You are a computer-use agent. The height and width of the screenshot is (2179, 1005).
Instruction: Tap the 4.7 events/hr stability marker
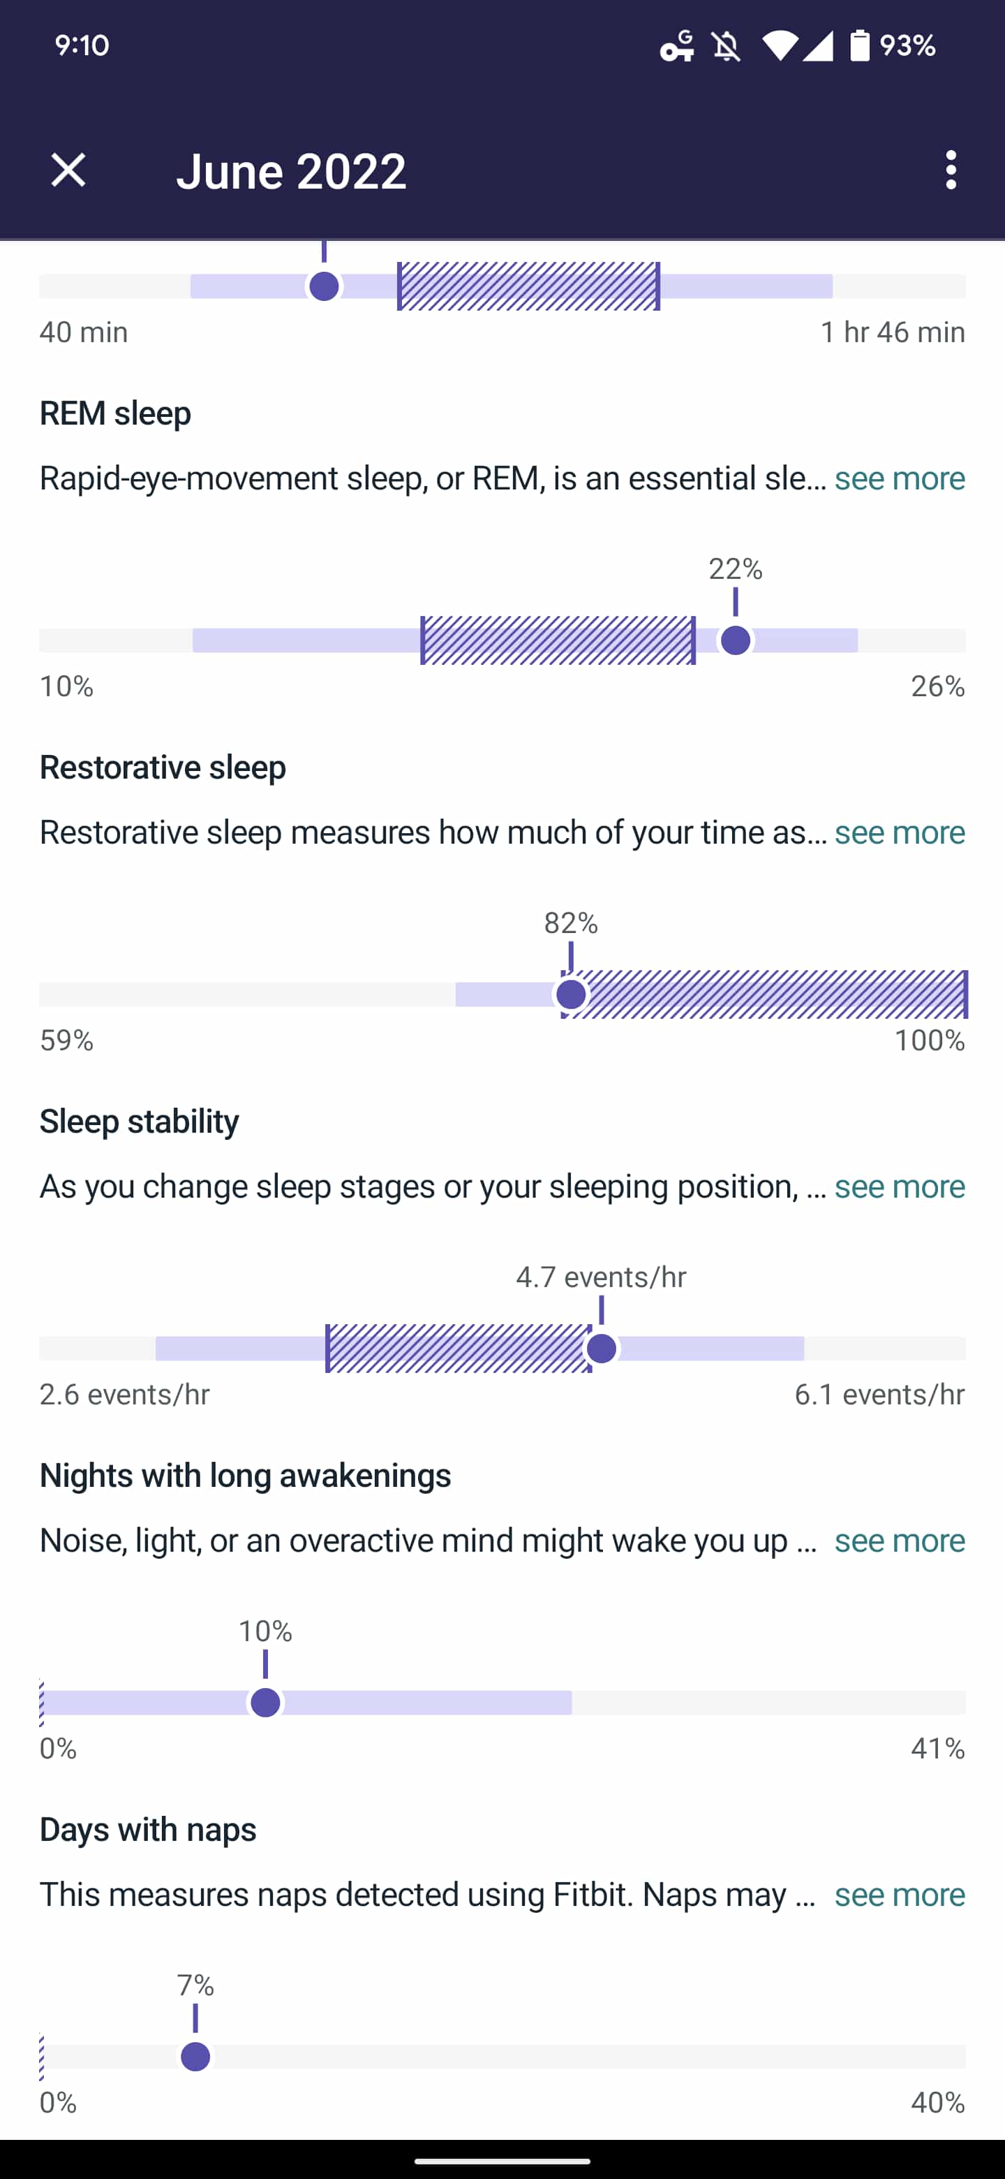point(602,1349)
